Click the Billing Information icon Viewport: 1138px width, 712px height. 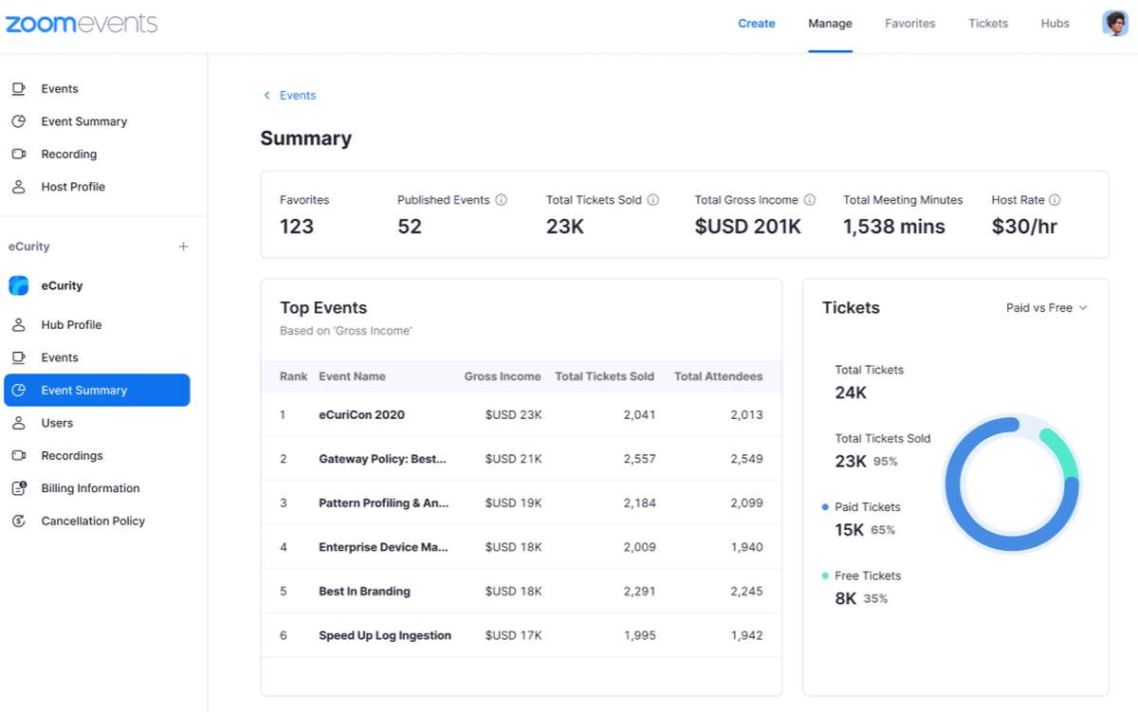(x=18, y=488)
